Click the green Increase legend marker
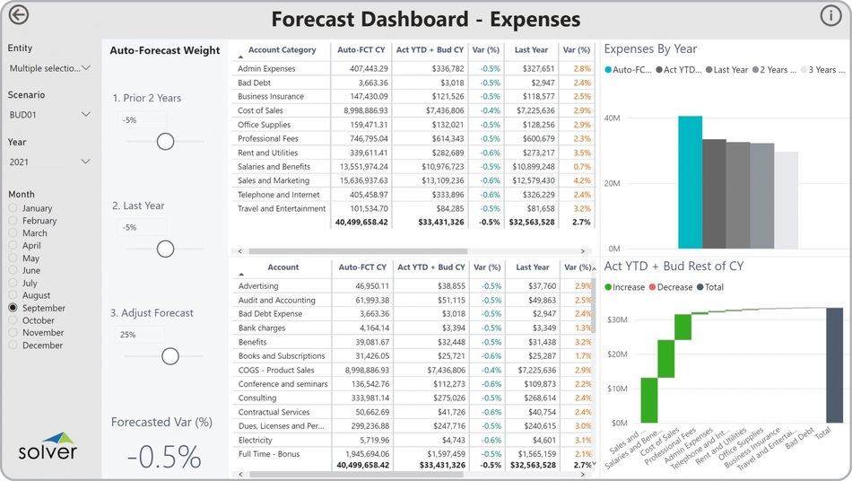This screenshot has height=481, width=852. [608, 287]
